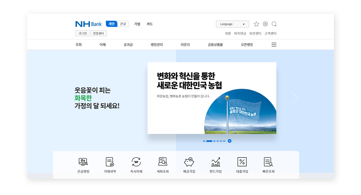Click the NH Bank logo

coord(88,24)
